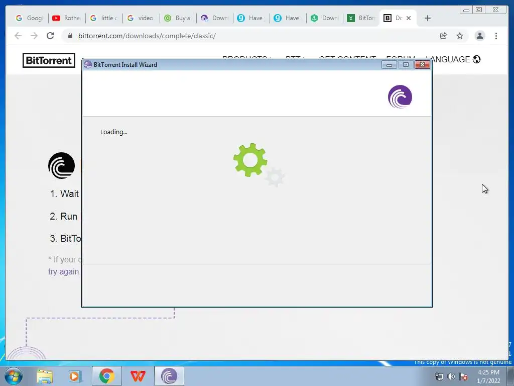The height and width of the screenshot is (386, 514).
Task: Click the Chrome back arrow
Action: (x=18, y=36)
